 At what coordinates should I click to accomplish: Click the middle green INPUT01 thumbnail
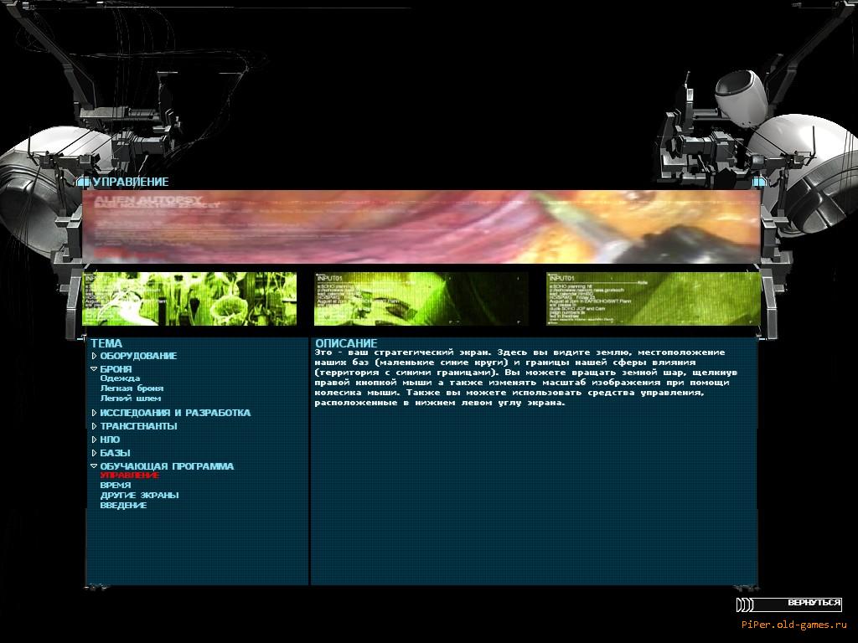pos(421,299)
